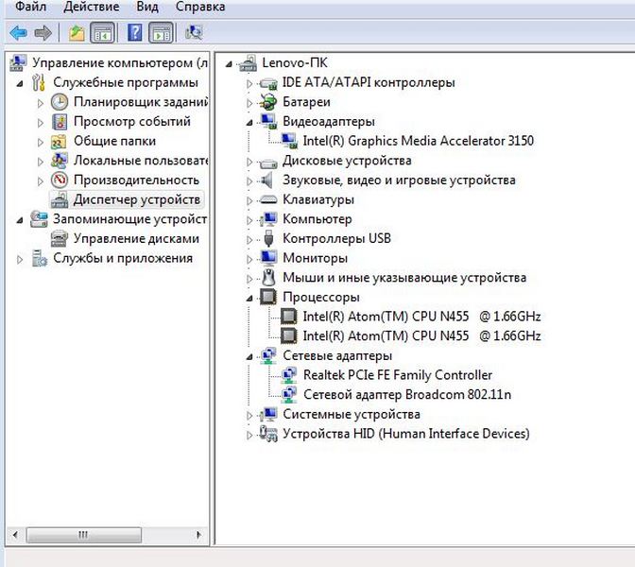
Task: Click the Производительность icon in the tree
Action: coord(60,180)
